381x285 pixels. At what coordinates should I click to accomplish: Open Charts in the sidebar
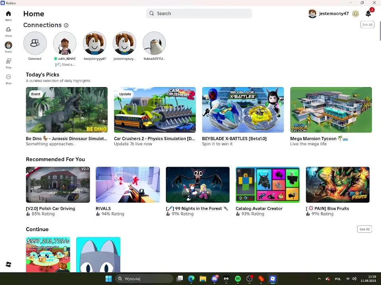tap(8, 29)
